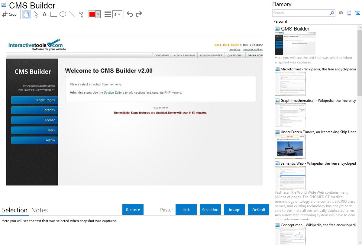This screenshot has width=362, height=245.
Task: Switch to the Personal tab
Action: click(280, 21)
